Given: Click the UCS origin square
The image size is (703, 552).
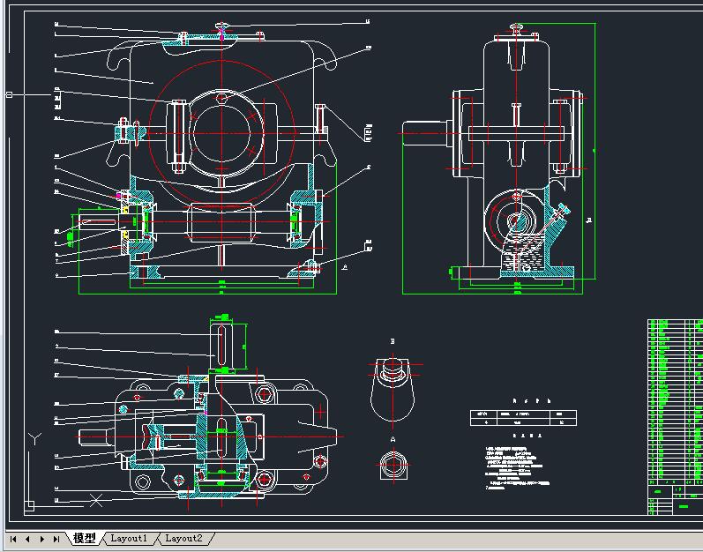Looking at the screenshot, I should (29, 506).
